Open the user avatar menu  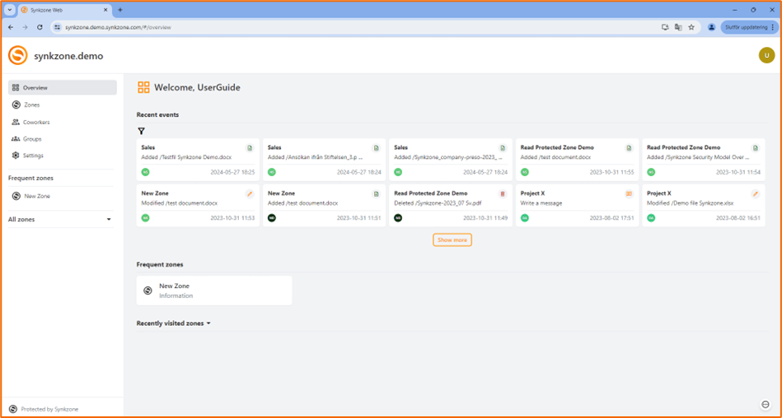tap(766, 55)
